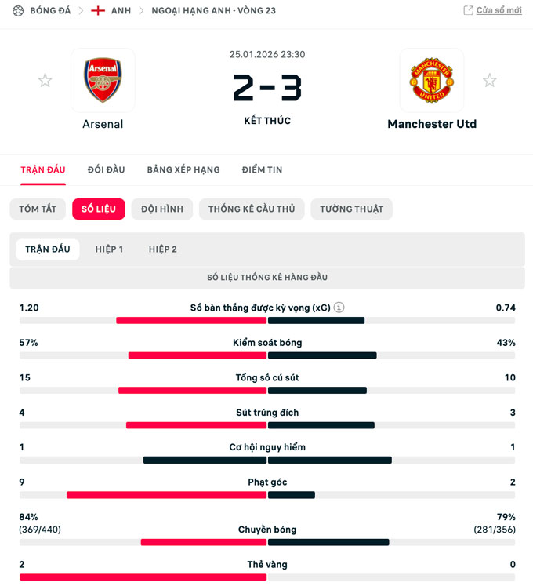Click the new window icon
Screen dimensions: 533x586
pyautogui.click(x=468, y=11)
